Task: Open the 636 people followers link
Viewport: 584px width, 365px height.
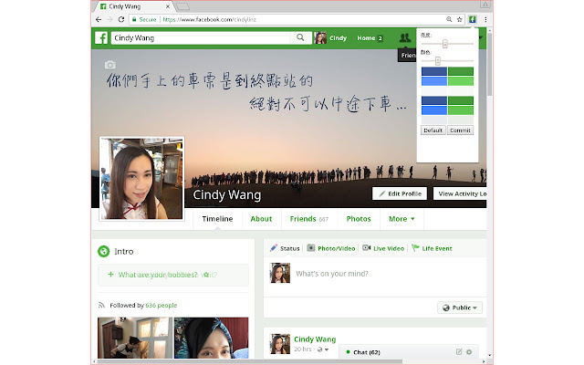Action: tap(162, 306)
